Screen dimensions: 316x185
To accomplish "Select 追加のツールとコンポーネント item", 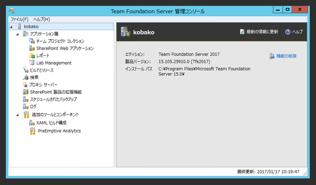I will [x=55, y=114].
